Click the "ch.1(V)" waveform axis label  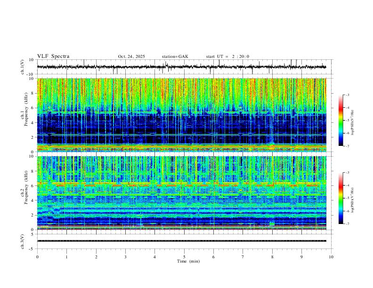pos(23,67)
